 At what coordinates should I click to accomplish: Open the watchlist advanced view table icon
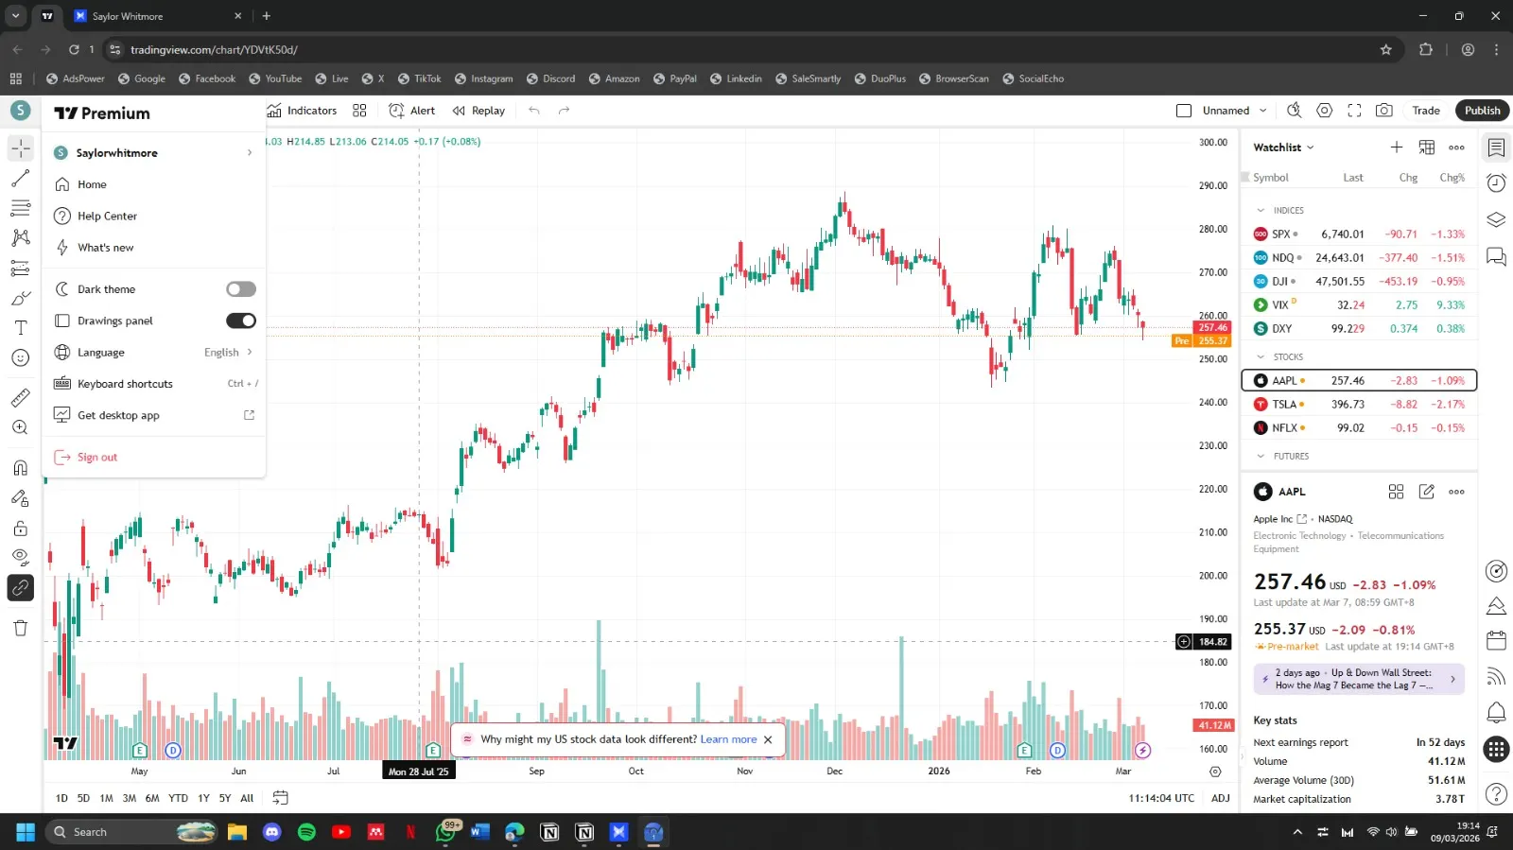1427,147
